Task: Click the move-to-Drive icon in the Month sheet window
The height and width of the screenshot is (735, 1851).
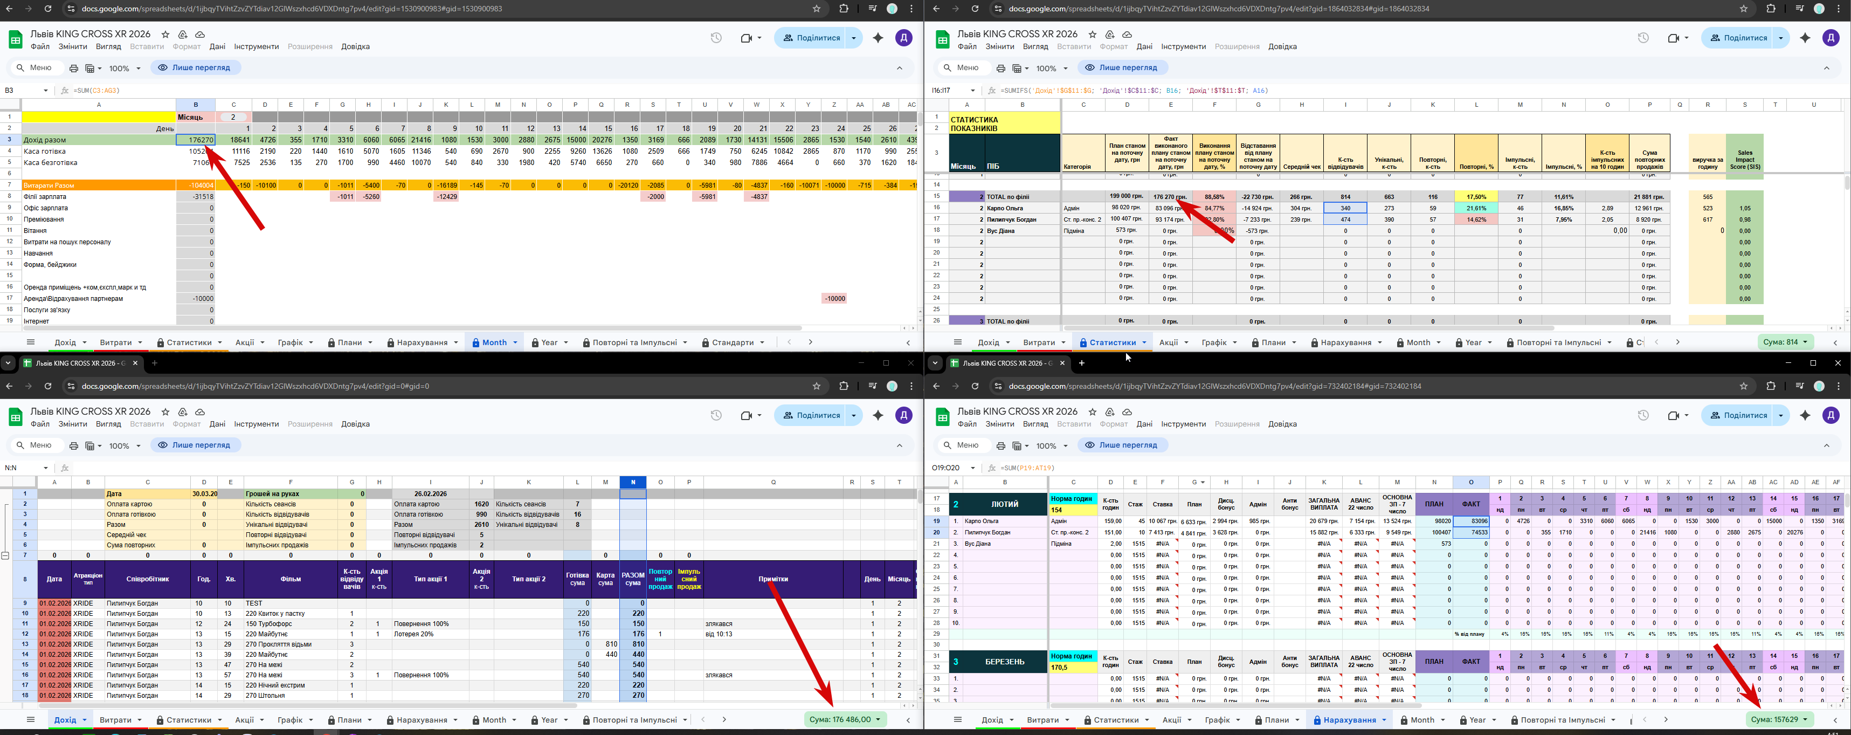Action: coord(183,35)
